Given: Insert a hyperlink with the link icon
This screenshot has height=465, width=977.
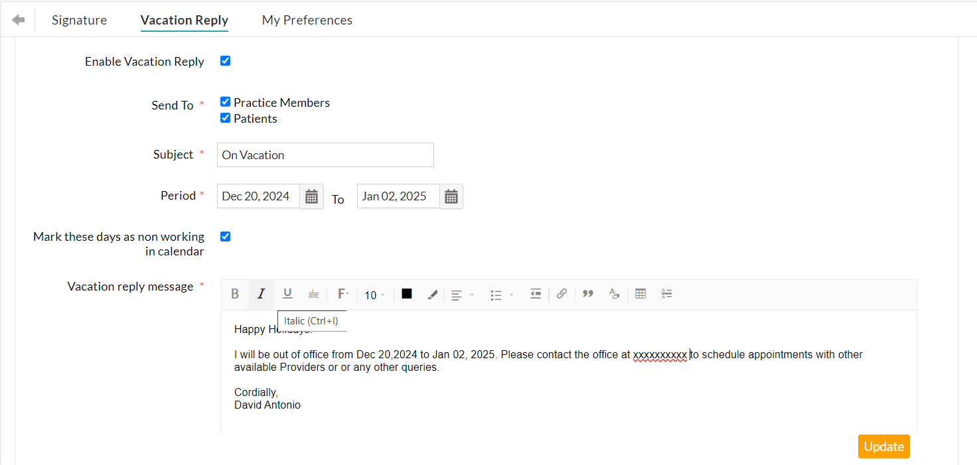Looking at the screenshot, I should point(562,294).
